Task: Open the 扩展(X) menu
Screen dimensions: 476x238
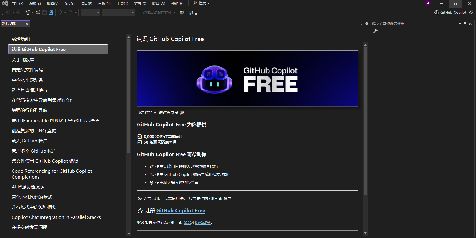Action: coord(140,4)
